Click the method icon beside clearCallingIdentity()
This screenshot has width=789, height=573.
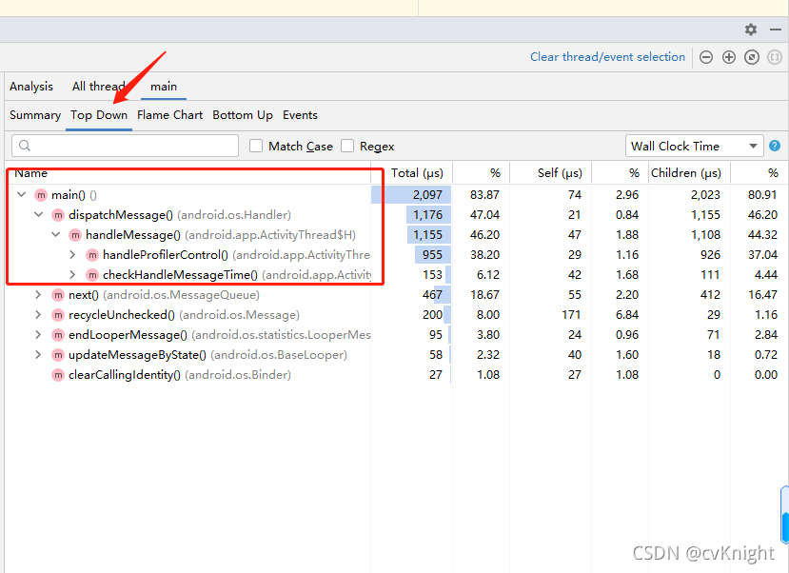tap(58, 375)
